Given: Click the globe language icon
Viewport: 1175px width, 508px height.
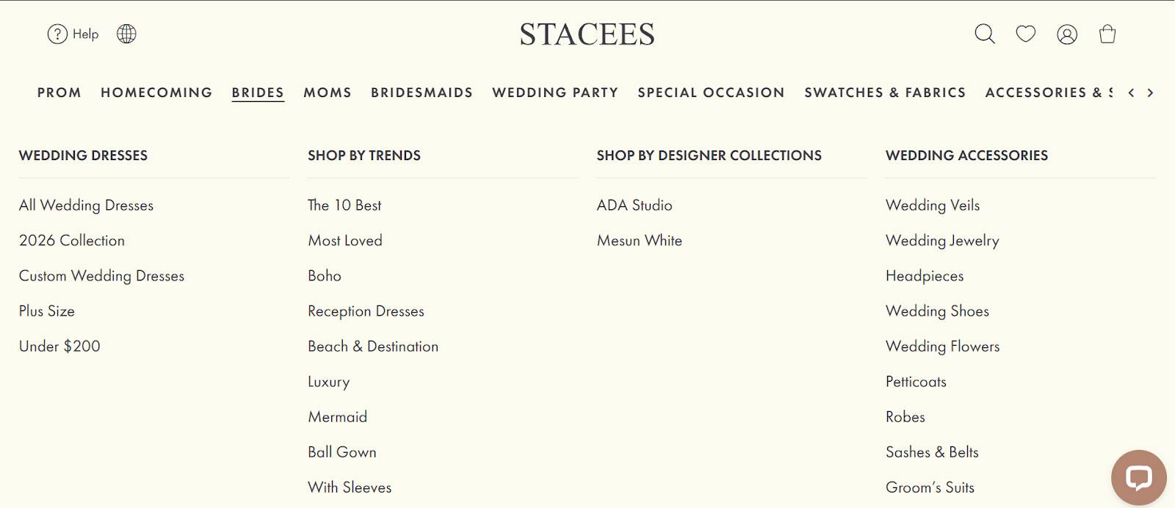Looking at the screenshot, I should (x=126, y=34).
